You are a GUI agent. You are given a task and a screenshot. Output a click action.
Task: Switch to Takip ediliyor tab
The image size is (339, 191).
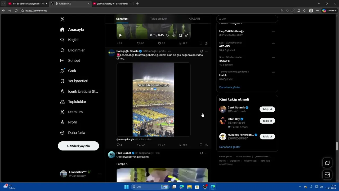coord(159,19)
